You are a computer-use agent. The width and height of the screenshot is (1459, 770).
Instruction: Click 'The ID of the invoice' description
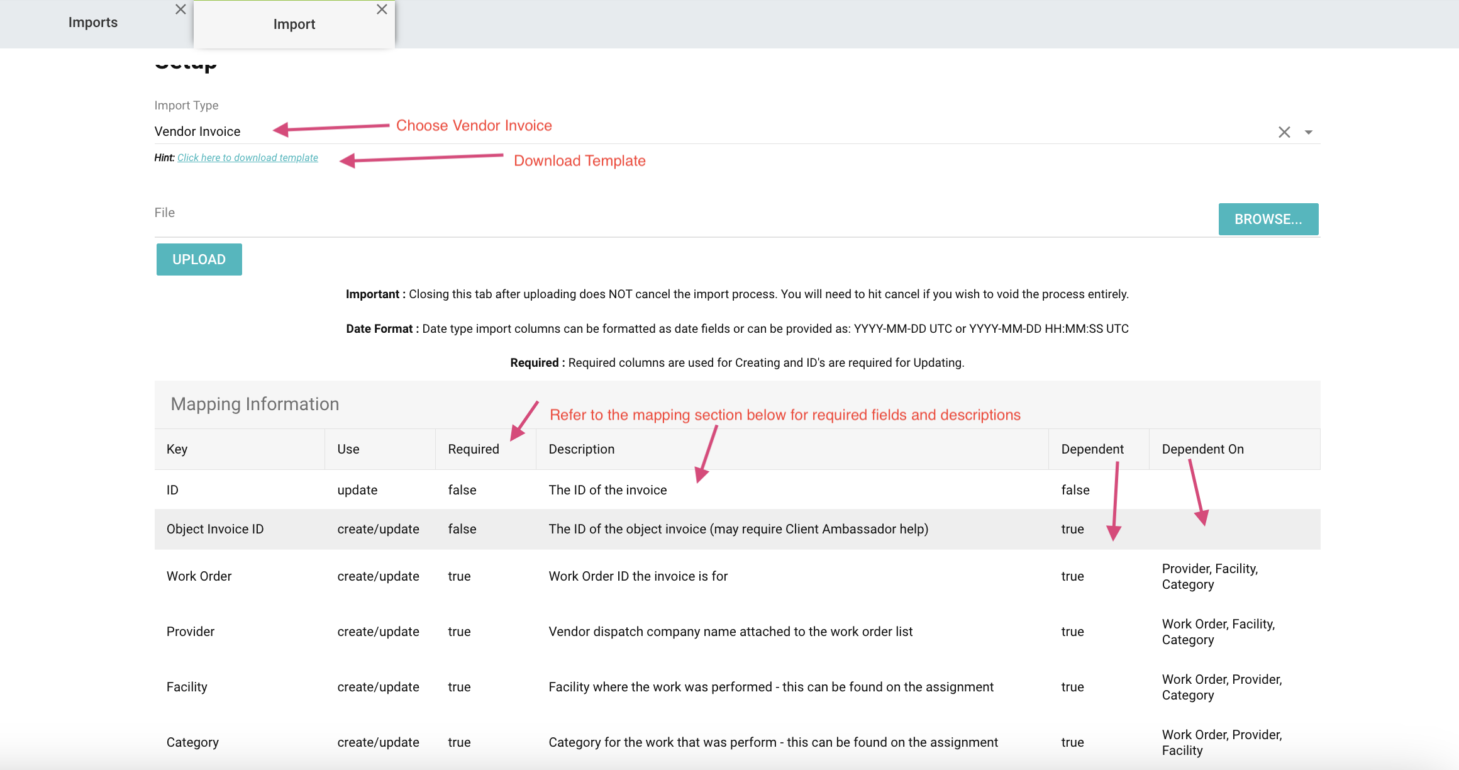click(x=607, y=490)
